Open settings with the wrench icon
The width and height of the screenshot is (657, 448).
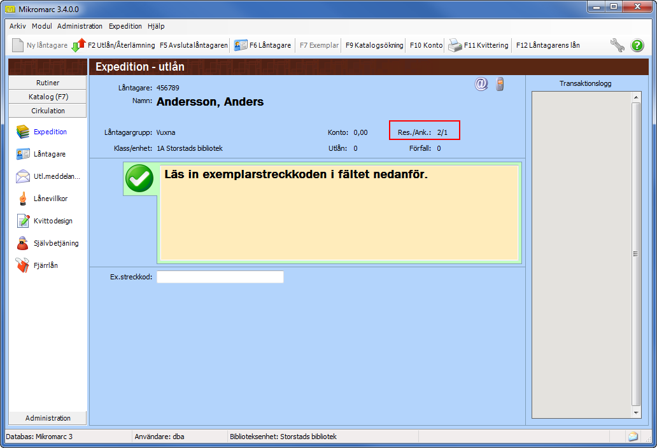pos(617,45)
